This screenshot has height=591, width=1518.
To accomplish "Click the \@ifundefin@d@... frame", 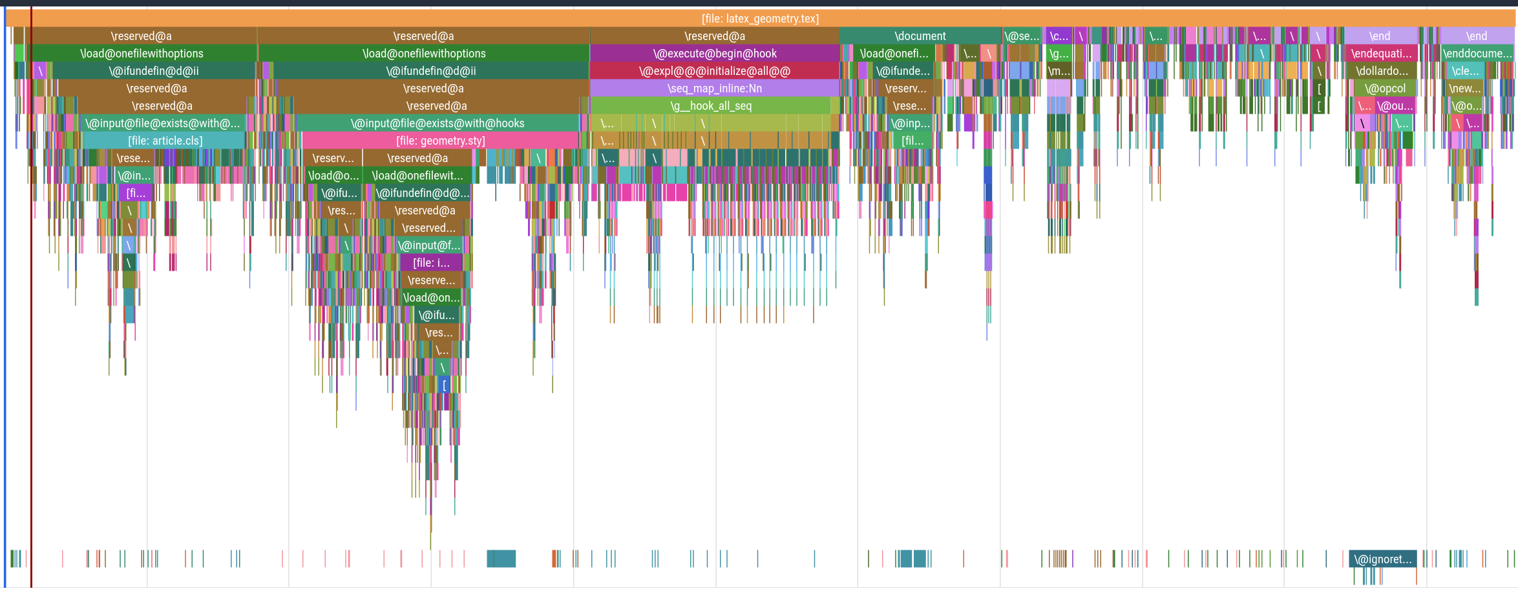I will pyautogui.click(x=423, y=193).
